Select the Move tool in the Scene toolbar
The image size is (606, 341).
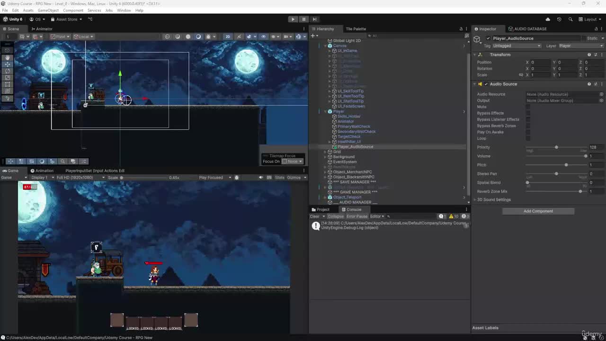click(7, 64)
